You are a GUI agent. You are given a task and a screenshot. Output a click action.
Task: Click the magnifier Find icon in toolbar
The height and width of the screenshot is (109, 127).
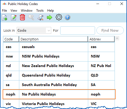(x=31, y=17)
